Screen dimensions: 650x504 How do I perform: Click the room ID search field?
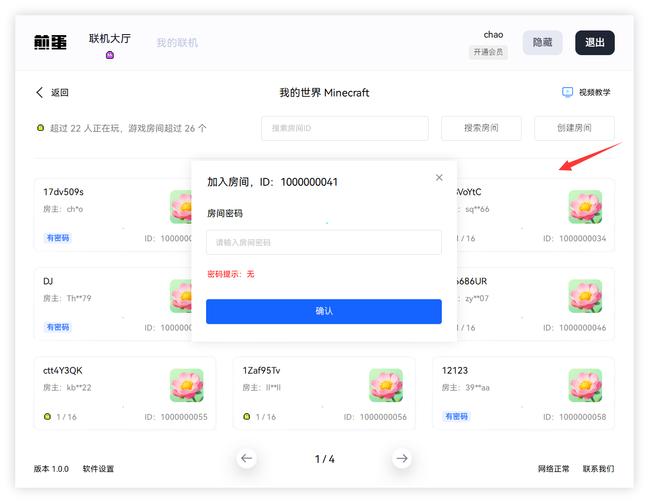(344, 128)
